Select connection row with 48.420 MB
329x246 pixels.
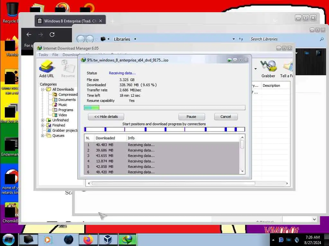point(162,172)
